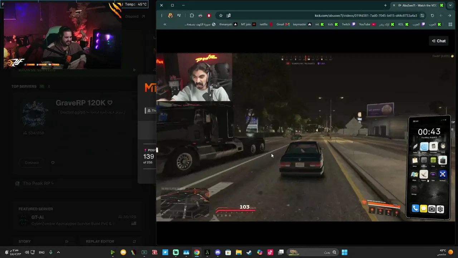Bookmark this page with the star icon
Viewport: 458px width, 258px height.
pyautogui.click(x=221, y=15)
